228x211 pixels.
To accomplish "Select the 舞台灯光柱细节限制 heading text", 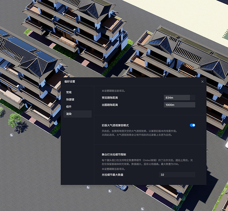I will (x=114, y=154).
